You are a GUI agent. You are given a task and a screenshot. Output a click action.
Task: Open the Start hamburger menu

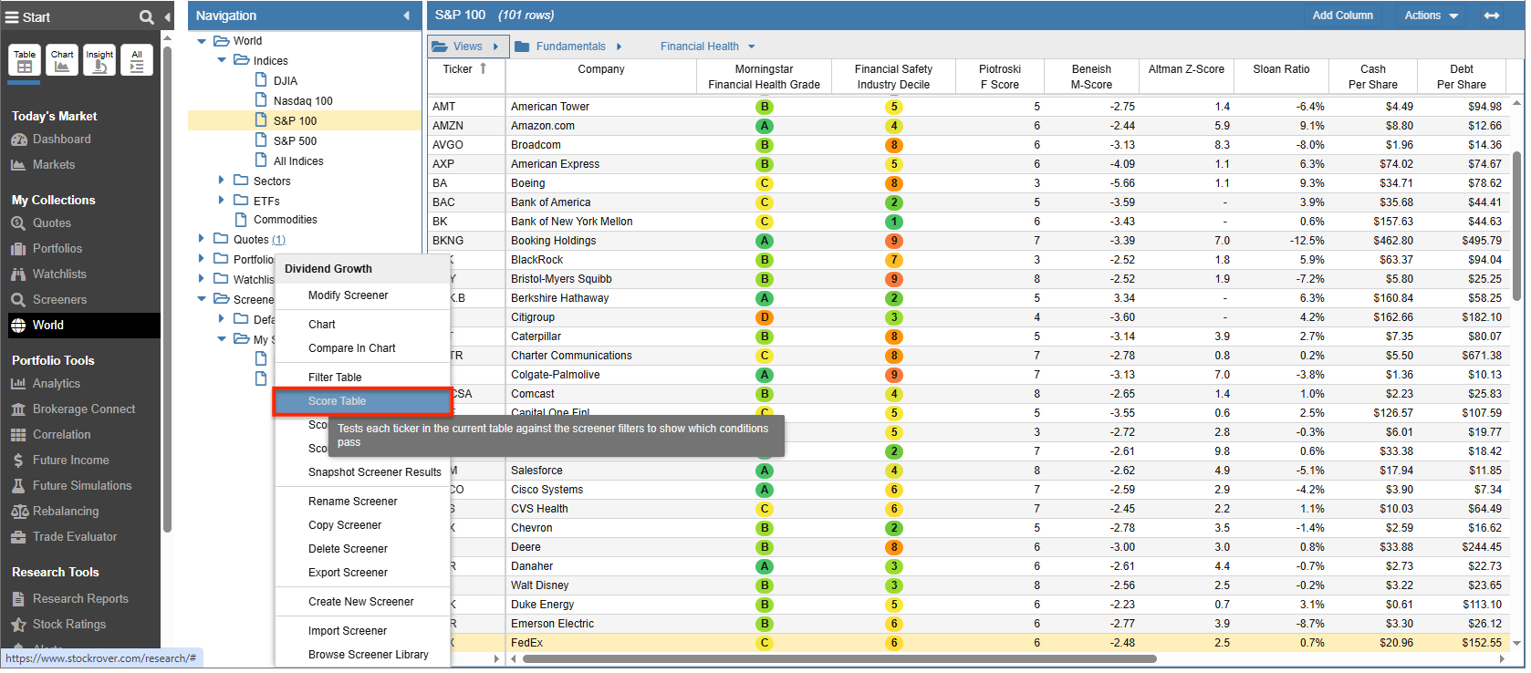[x=12, y=17]
